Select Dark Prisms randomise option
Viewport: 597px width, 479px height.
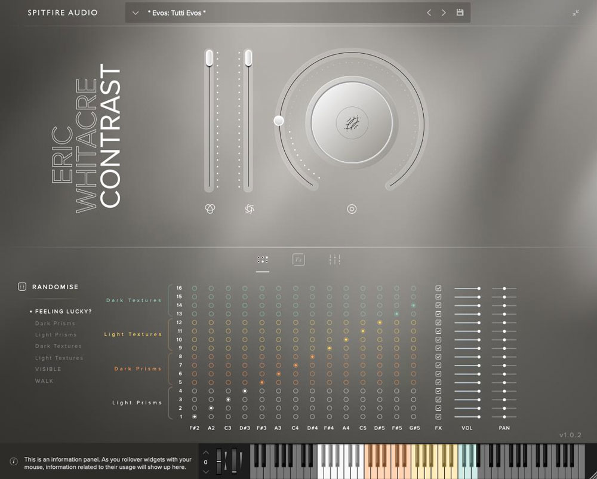tap(55, 323)
